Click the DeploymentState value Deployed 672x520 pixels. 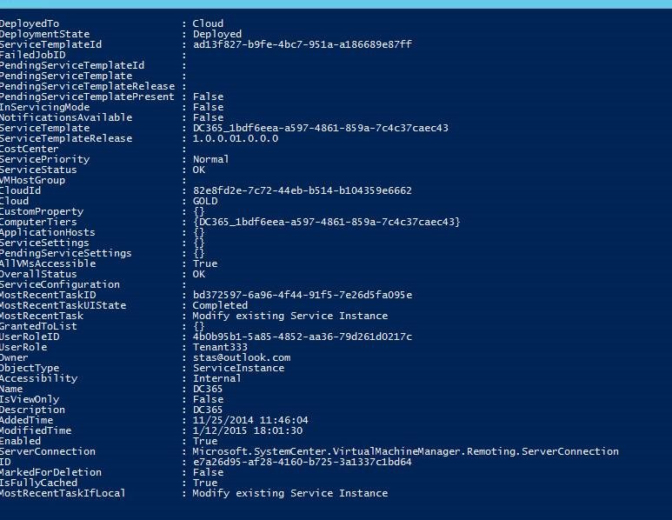[x=217, y=34]
